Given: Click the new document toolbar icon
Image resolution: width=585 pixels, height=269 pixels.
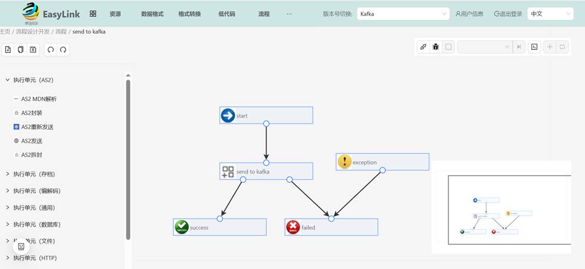Looking at the screenshot, I should (8, 50).
